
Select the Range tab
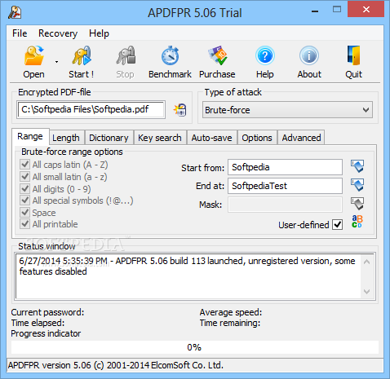click(x=30, y=136)
